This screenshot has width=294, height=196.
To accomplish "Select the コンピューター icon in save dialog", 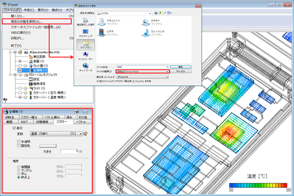I will (x=86, y=56).
